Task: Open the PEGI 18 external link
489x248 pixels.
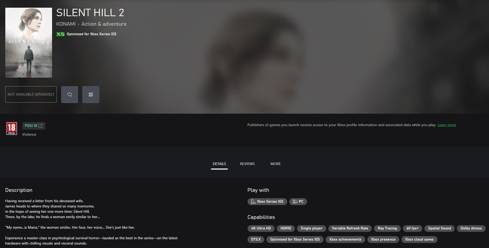Action: (x=34, y=126)
